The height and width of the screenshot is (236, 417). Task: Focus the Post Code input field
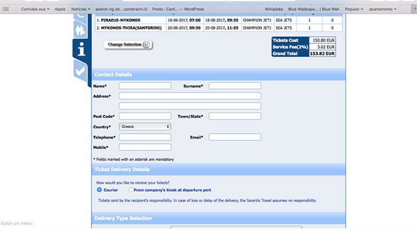(145, 116)
